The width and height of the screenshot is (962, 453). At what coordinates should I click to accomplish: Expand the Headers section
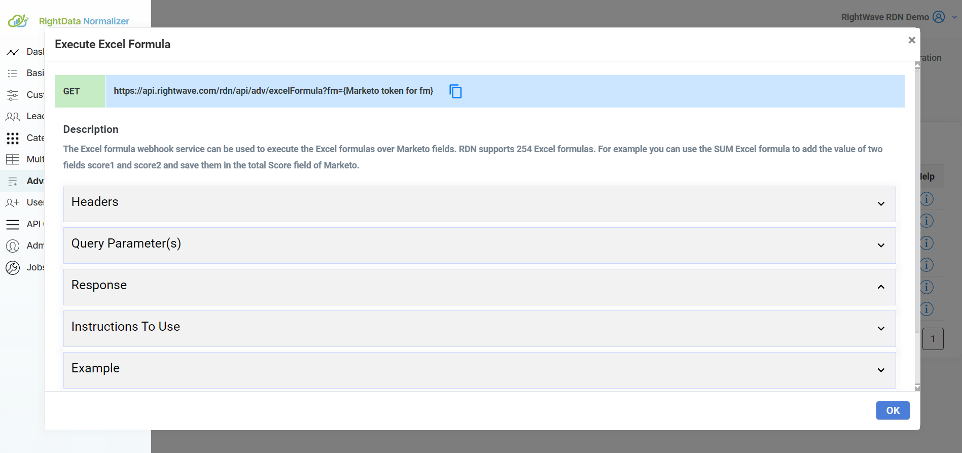479,203
